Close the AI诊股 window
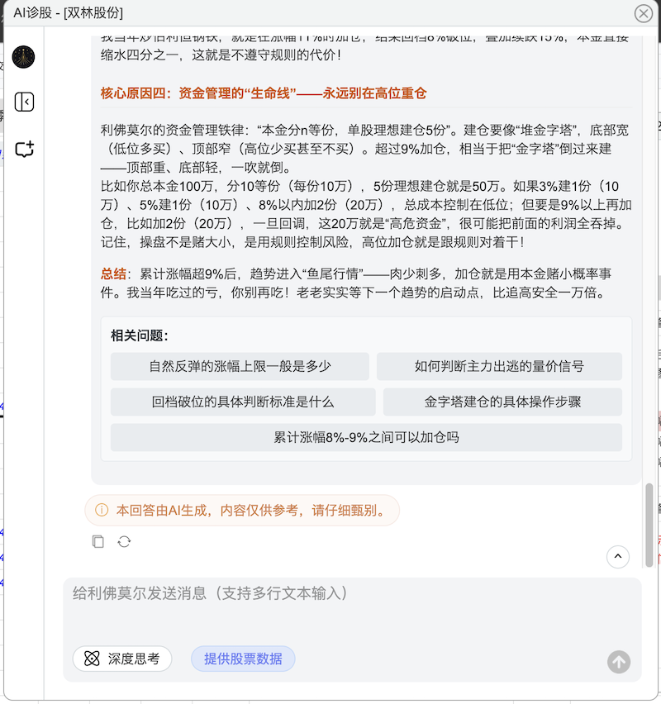Screen dimensions: 661x704 (643, 13)
